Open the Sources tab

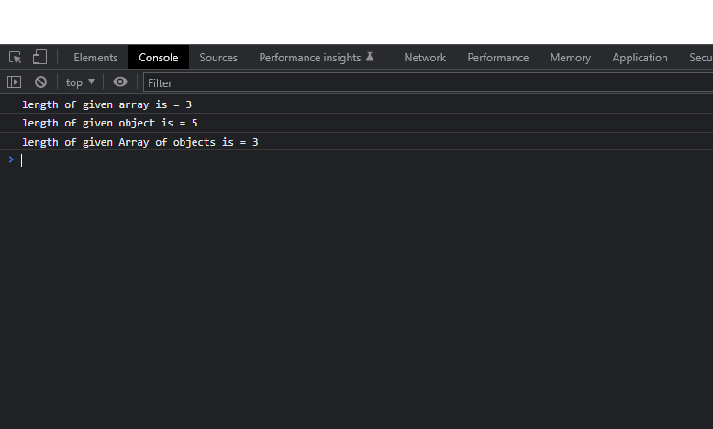[x=218, y=58]
